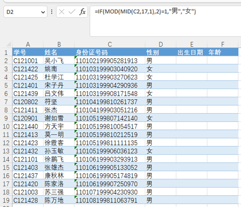Select cell containing C120802
This screenshot has width=241, height=207.
click(28, 102)
